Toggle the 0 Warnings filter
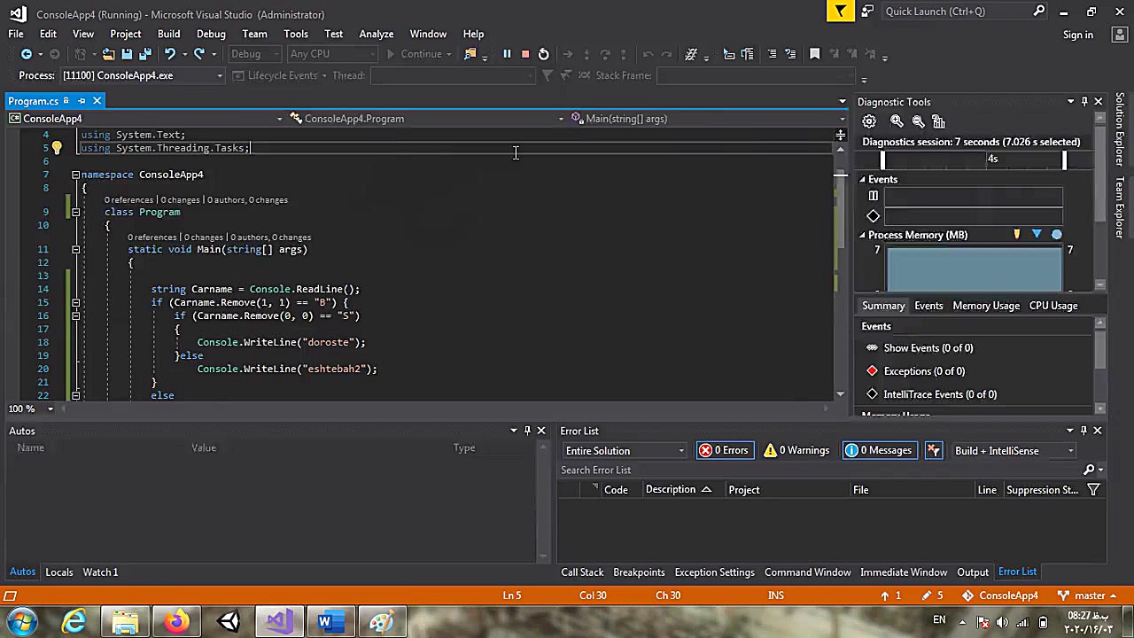Screen dimensions: 1134x638 pos(796,450)
